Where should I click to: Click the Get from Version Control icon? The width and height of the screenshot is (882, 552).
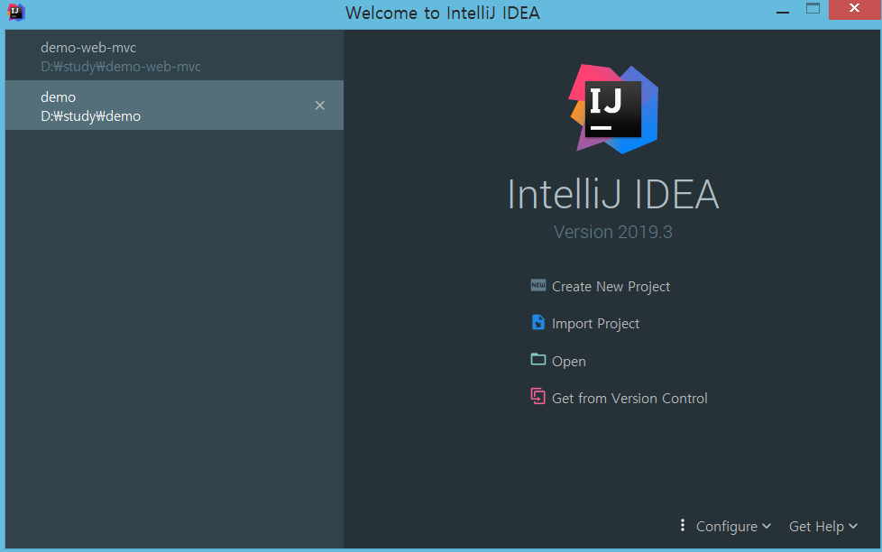(537, 397)
